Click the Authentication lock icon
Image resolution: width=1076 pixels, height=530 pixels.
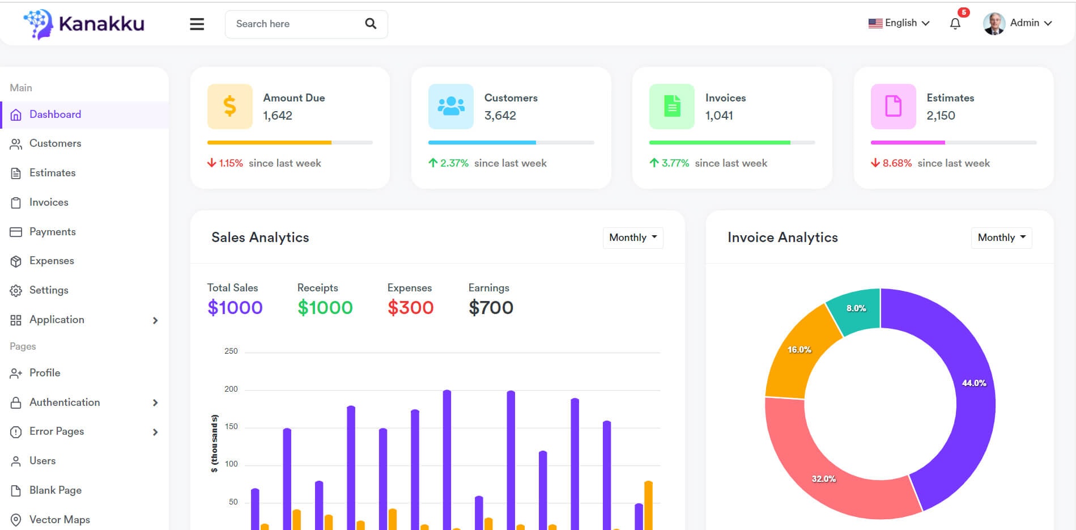point(16,402)
